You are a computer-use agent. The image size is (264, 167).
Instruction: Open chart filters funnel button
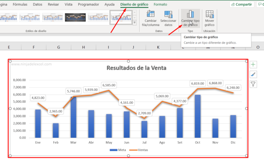(x=253, y=84)
